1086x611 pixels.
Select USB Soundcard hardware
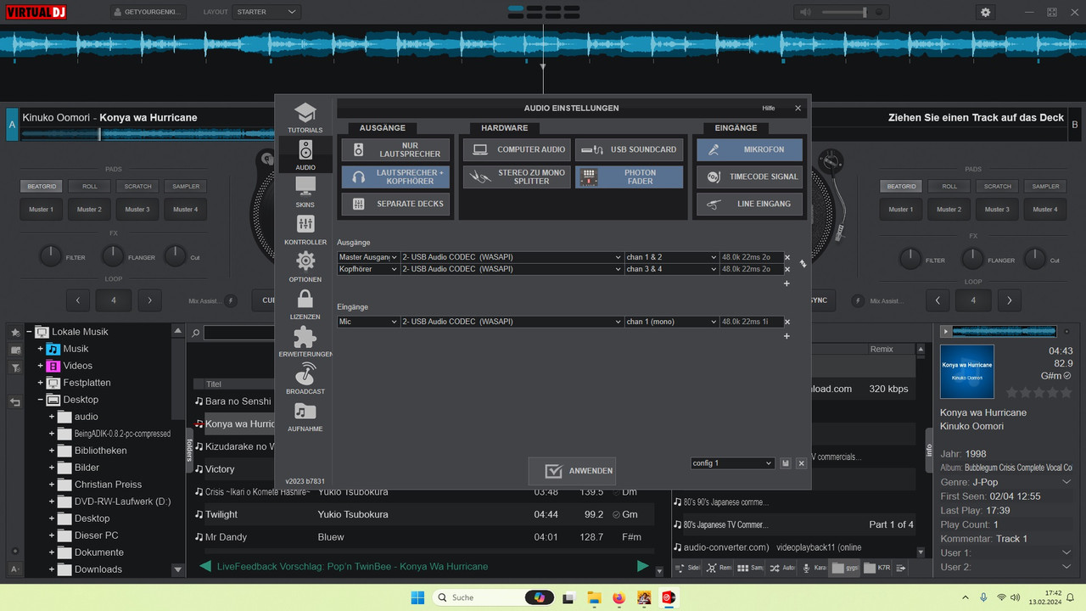[x=629, y=150]
